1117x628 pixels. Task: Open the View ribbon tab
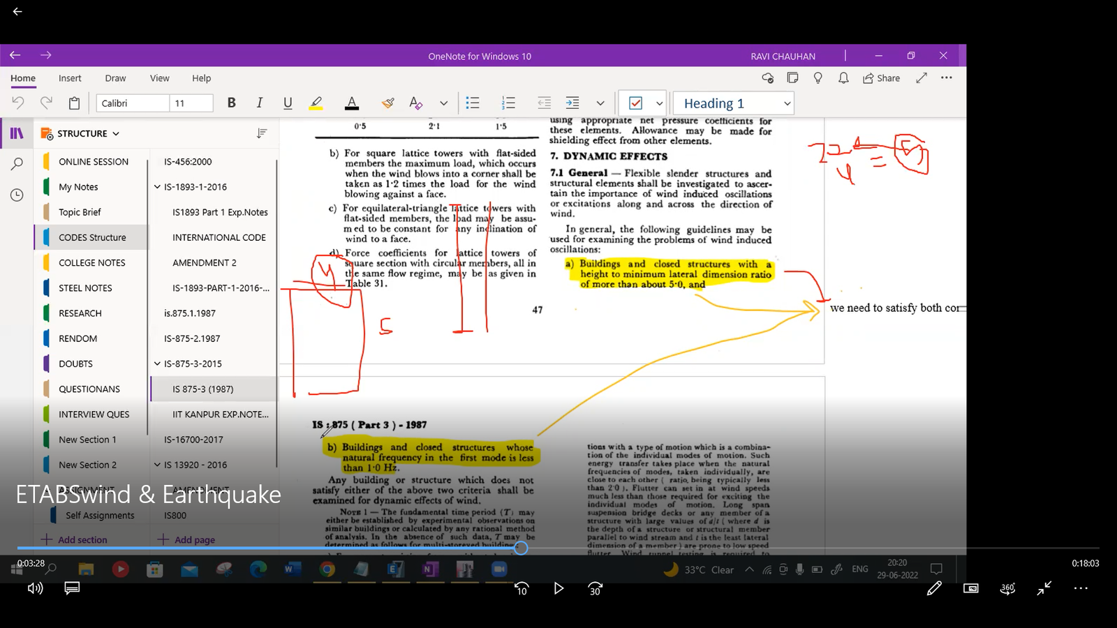[160, 78]
